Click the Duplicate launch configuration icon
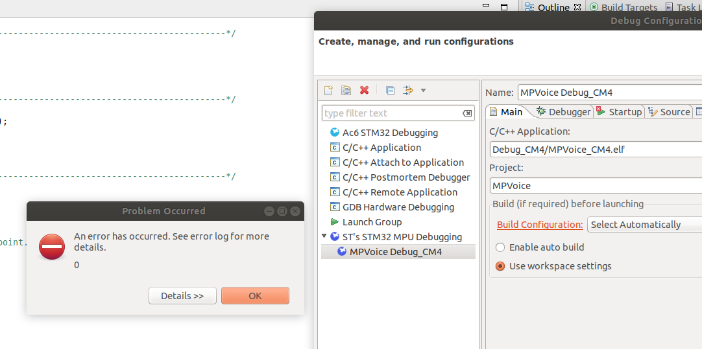The height and width of the screenshot is (349, 702). (346, 91)
